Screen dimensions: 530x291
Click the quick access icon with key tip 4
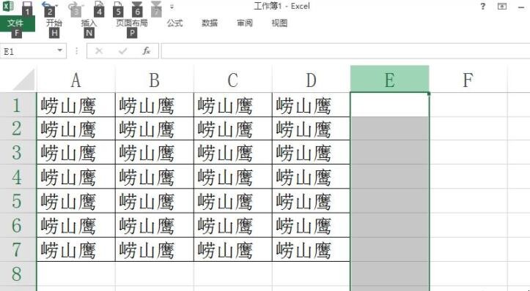point(98,5)
